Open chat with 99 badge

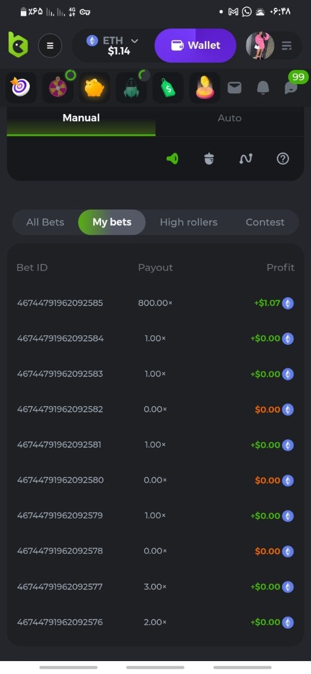pos(291,88)
